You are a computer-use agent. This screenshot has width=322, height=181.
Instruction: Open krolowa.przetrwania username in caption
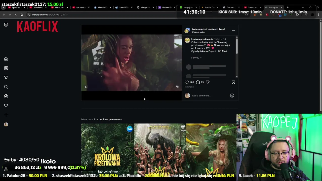202,39
